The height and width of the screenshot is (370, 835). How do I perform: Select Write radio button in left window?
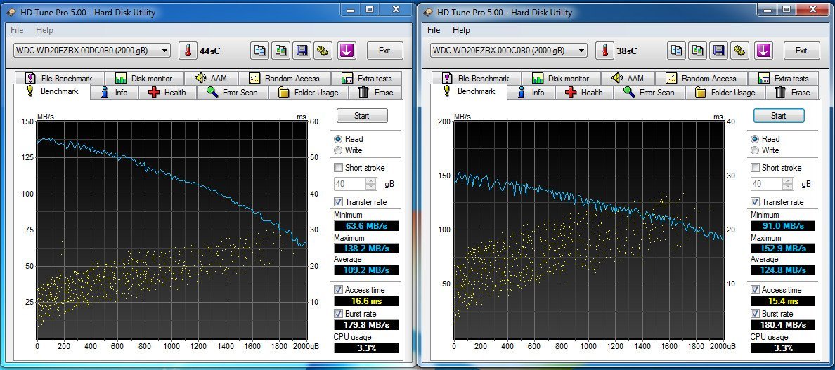click(339, 150)
